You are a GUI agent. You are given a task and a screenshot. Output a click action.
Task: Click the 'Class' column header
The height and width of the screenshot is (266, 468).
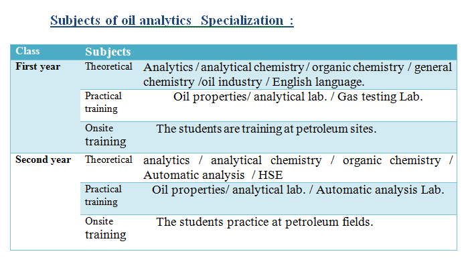pyautogui.click(x=27, y=51)
